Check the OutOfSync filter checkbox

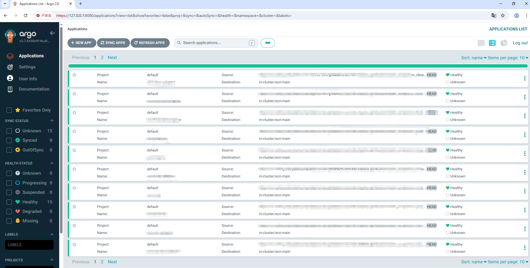click(9, 150)
